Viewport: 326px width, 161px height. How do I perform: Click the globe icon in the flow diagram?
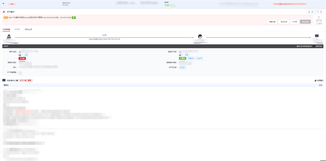coord(200,36)
